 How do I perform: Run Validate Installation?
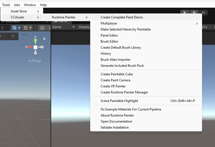point(146,127)
